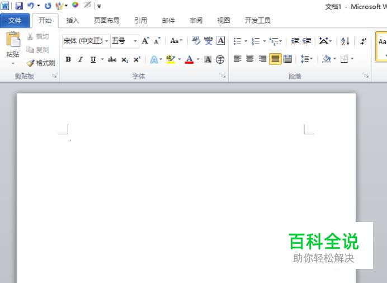Click the 复制 (Copy) button

tap(38, 50)
